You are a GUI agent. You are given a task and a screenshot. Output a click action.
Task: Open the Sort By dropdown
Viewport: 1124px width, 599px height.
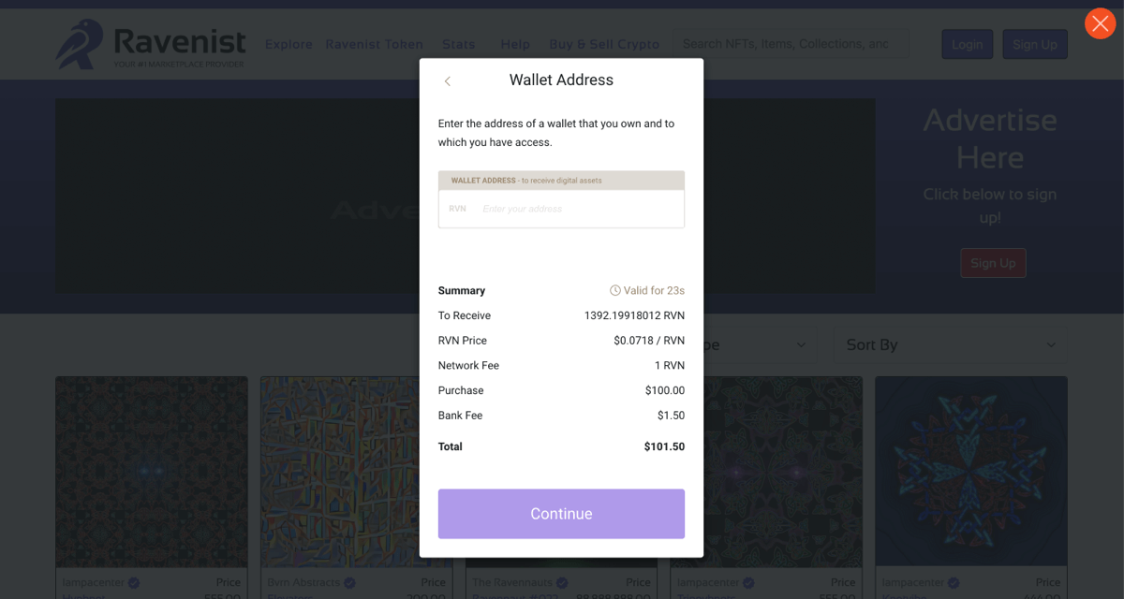950,344
